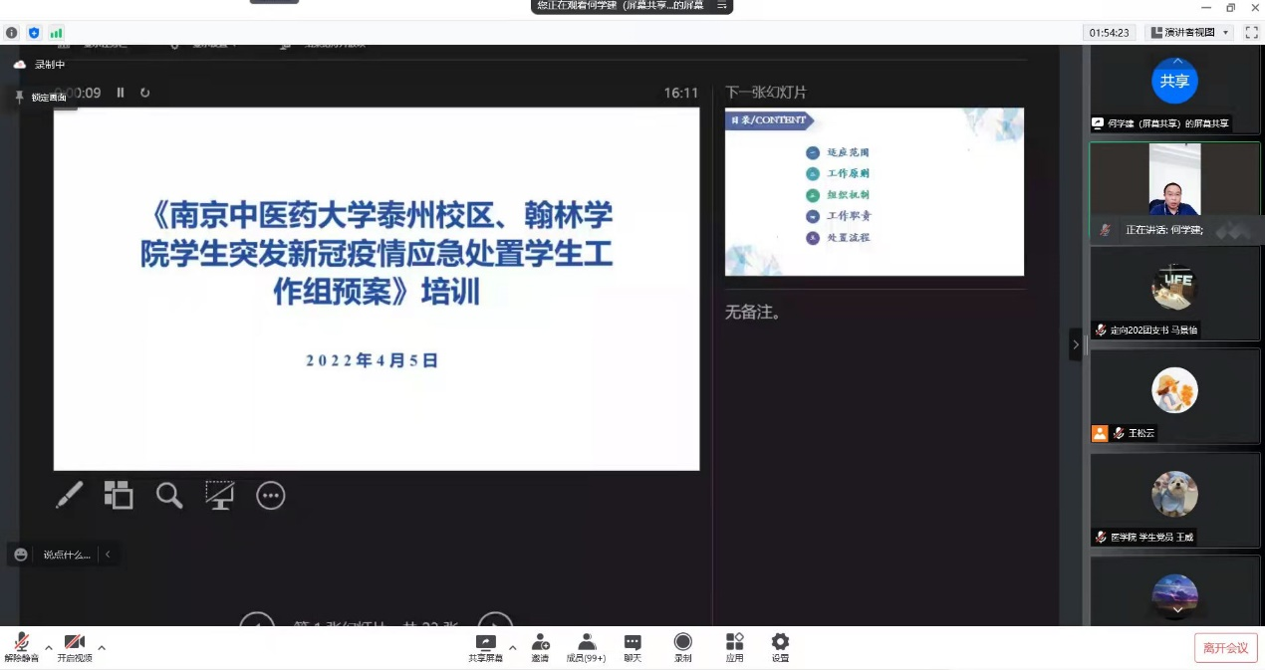Click the 离开会议 leave button

[1226, 648]
